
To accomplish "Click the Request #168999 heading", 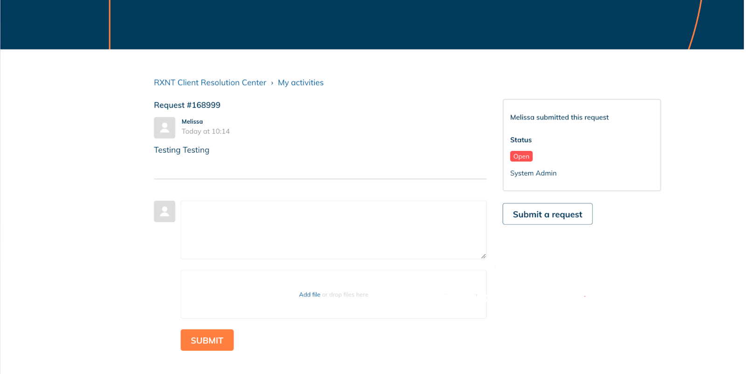I will 187,105.
